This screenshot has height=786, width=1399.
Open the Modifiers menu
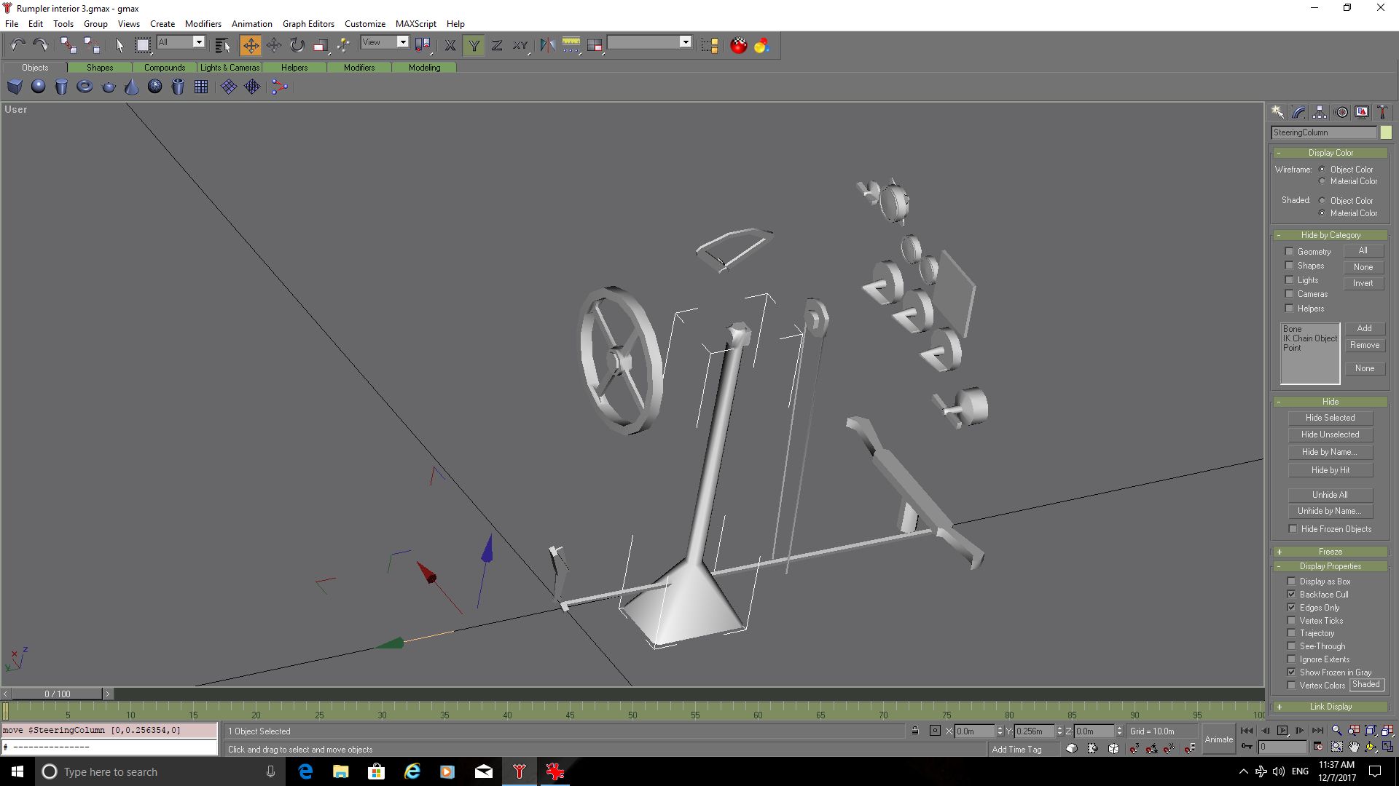203,23
